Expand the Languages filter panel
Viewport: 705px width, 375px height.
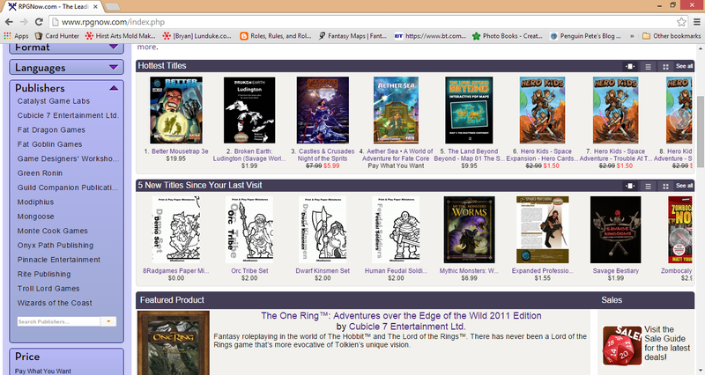(x=67, y=68)
